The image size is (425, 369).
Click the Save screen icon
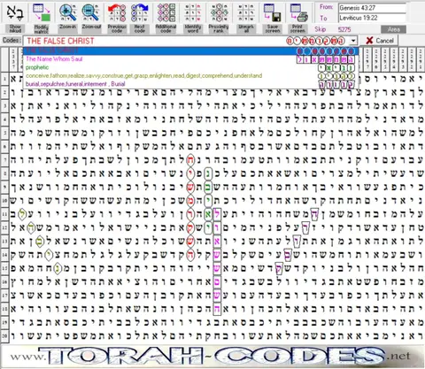tap(272, 12)
